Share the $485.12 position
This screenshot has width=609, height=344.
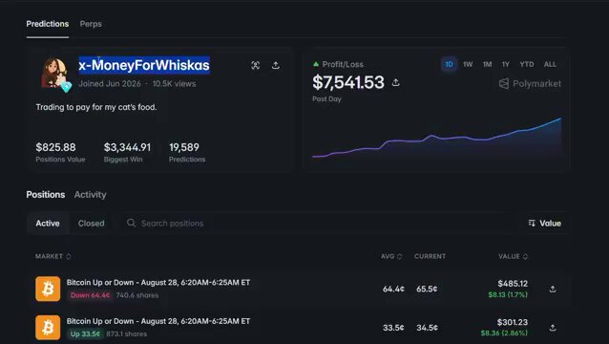point(553,290)
